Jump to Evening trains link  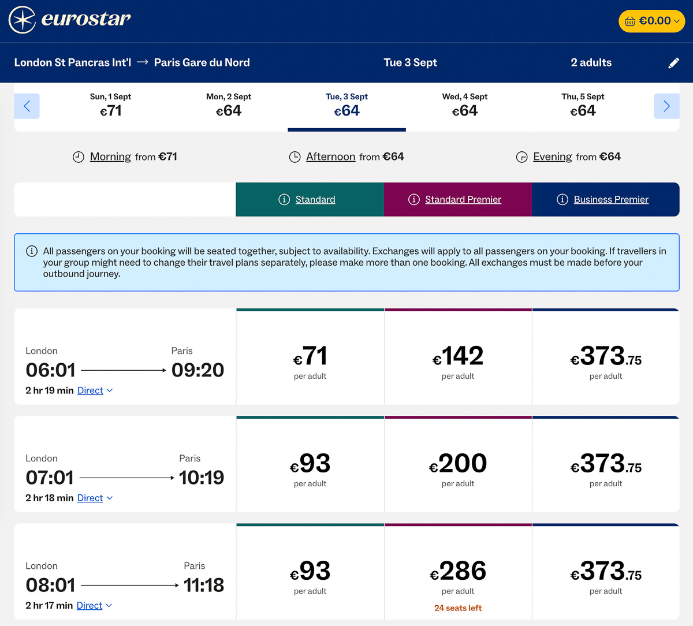point(552,156)
